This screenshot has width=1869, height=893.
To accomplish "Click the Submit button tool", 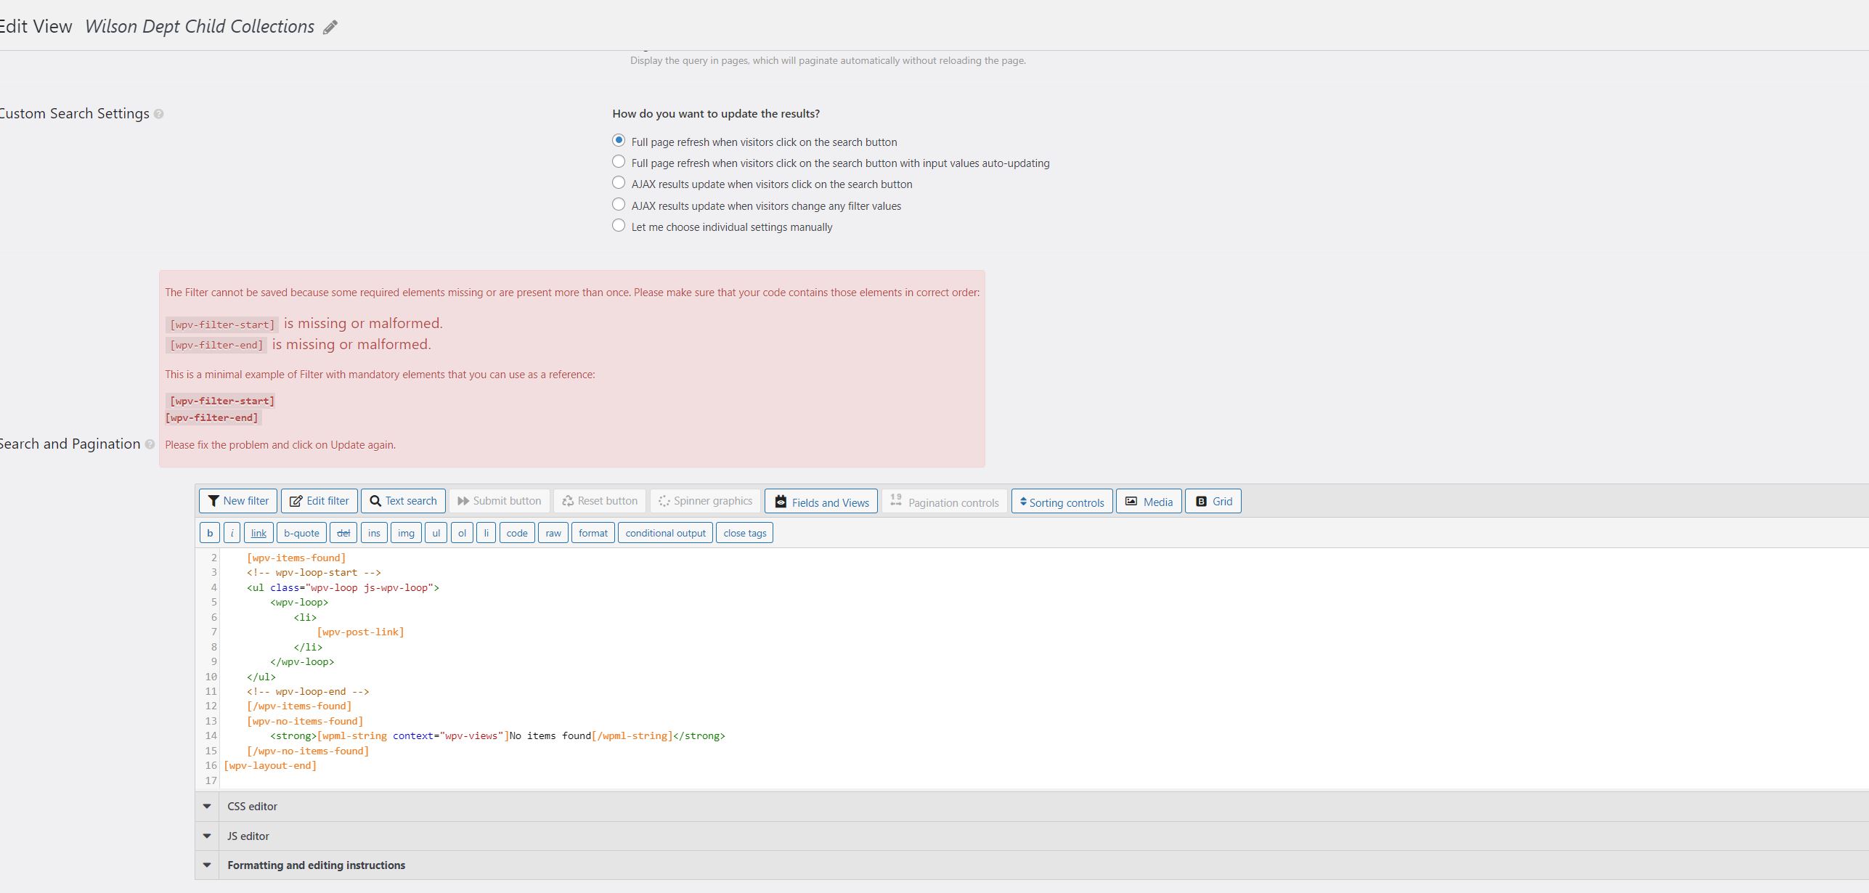I will point(500,501).
